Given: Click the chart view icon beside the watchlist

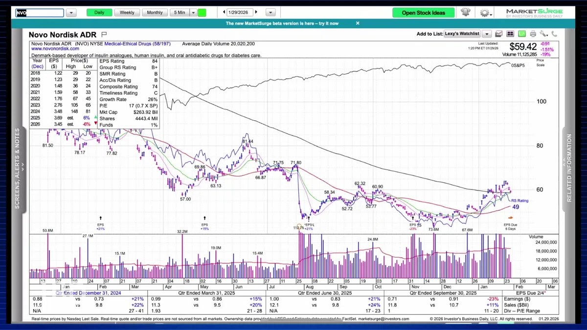Looking at the screenshot, I should tap(499, 34).
